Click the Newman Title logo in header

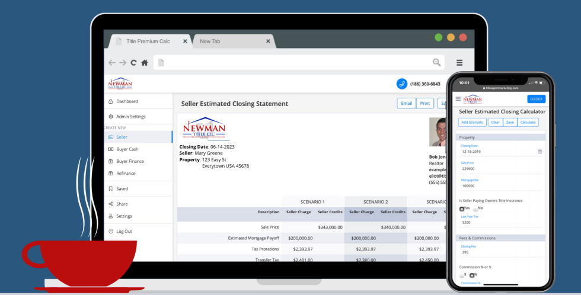click(120, 84)
